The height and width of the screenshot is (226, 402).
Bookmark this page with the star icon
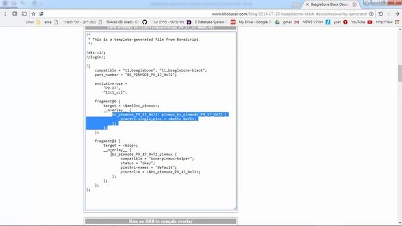coord(33,14)
